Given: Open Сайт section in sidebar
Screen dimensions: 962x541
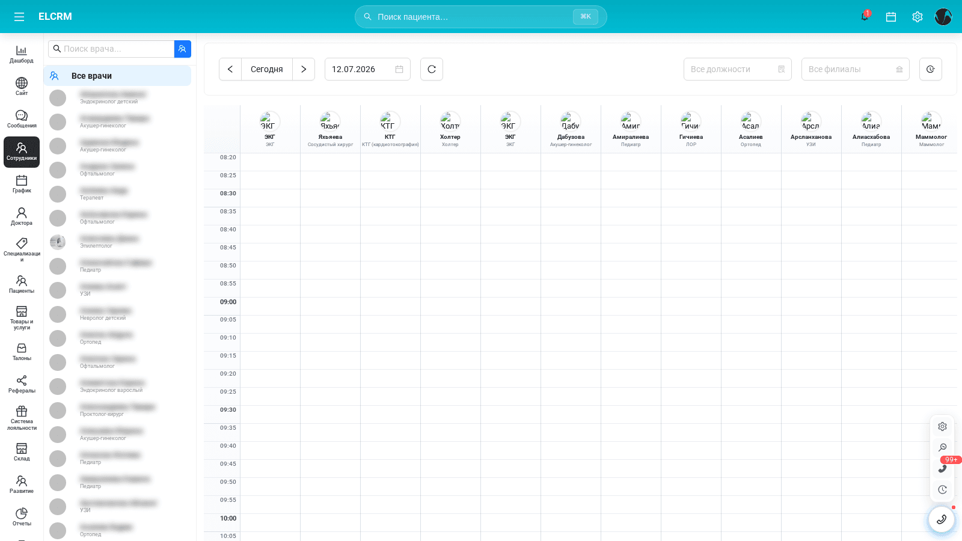Looking at the screenshot, I should point(22,87).
